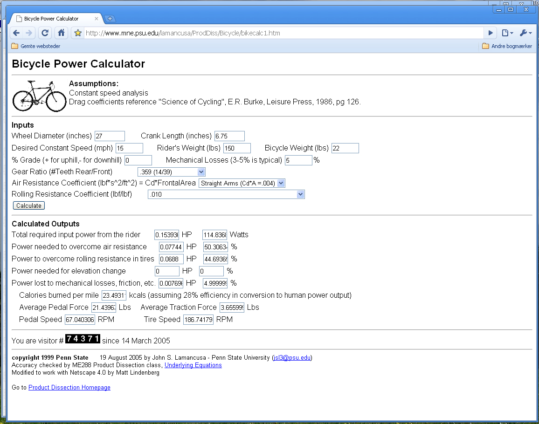This screenshot has height=424, width=539.
Task: Edit the Bicycle Weight field
Action: pyautogui.click(x=345, y=148)
